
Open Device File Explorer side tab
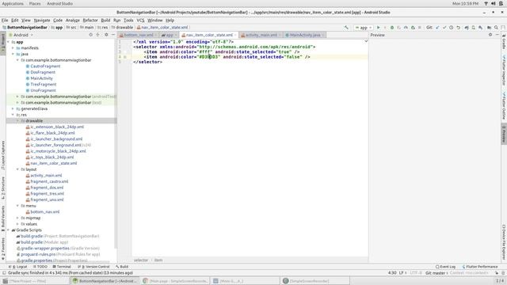[504, 242]
